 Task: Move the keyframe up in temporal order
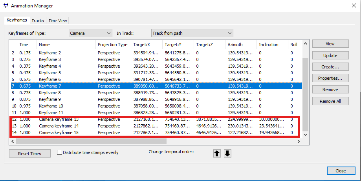[217, 154]
